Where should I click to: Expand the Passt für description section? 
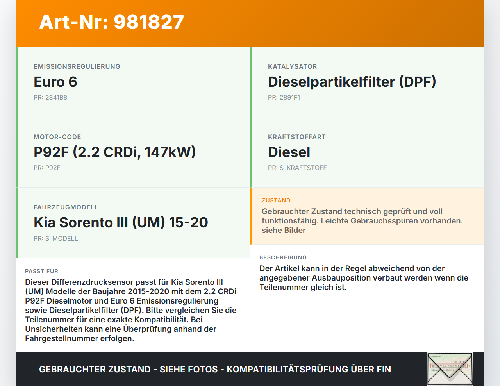pyautogui.click(x=133, y=305)
